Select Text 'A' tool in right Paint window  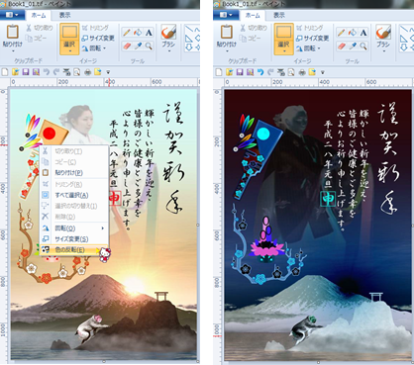pyautogui.click(x=363, y=33)
